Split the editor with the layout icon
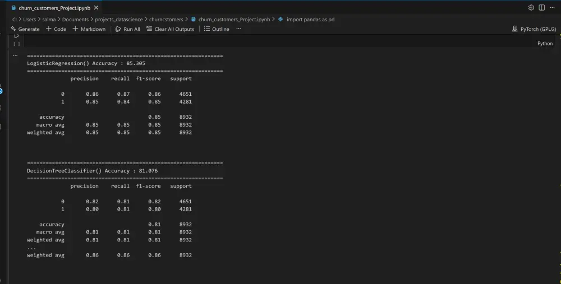The height and width of the screenshot is (284, 561). coord(542,7)
